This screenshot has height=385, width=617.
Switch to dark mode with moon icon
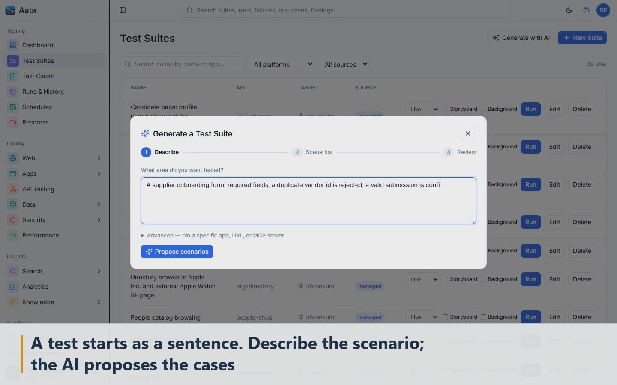point(569,10)
